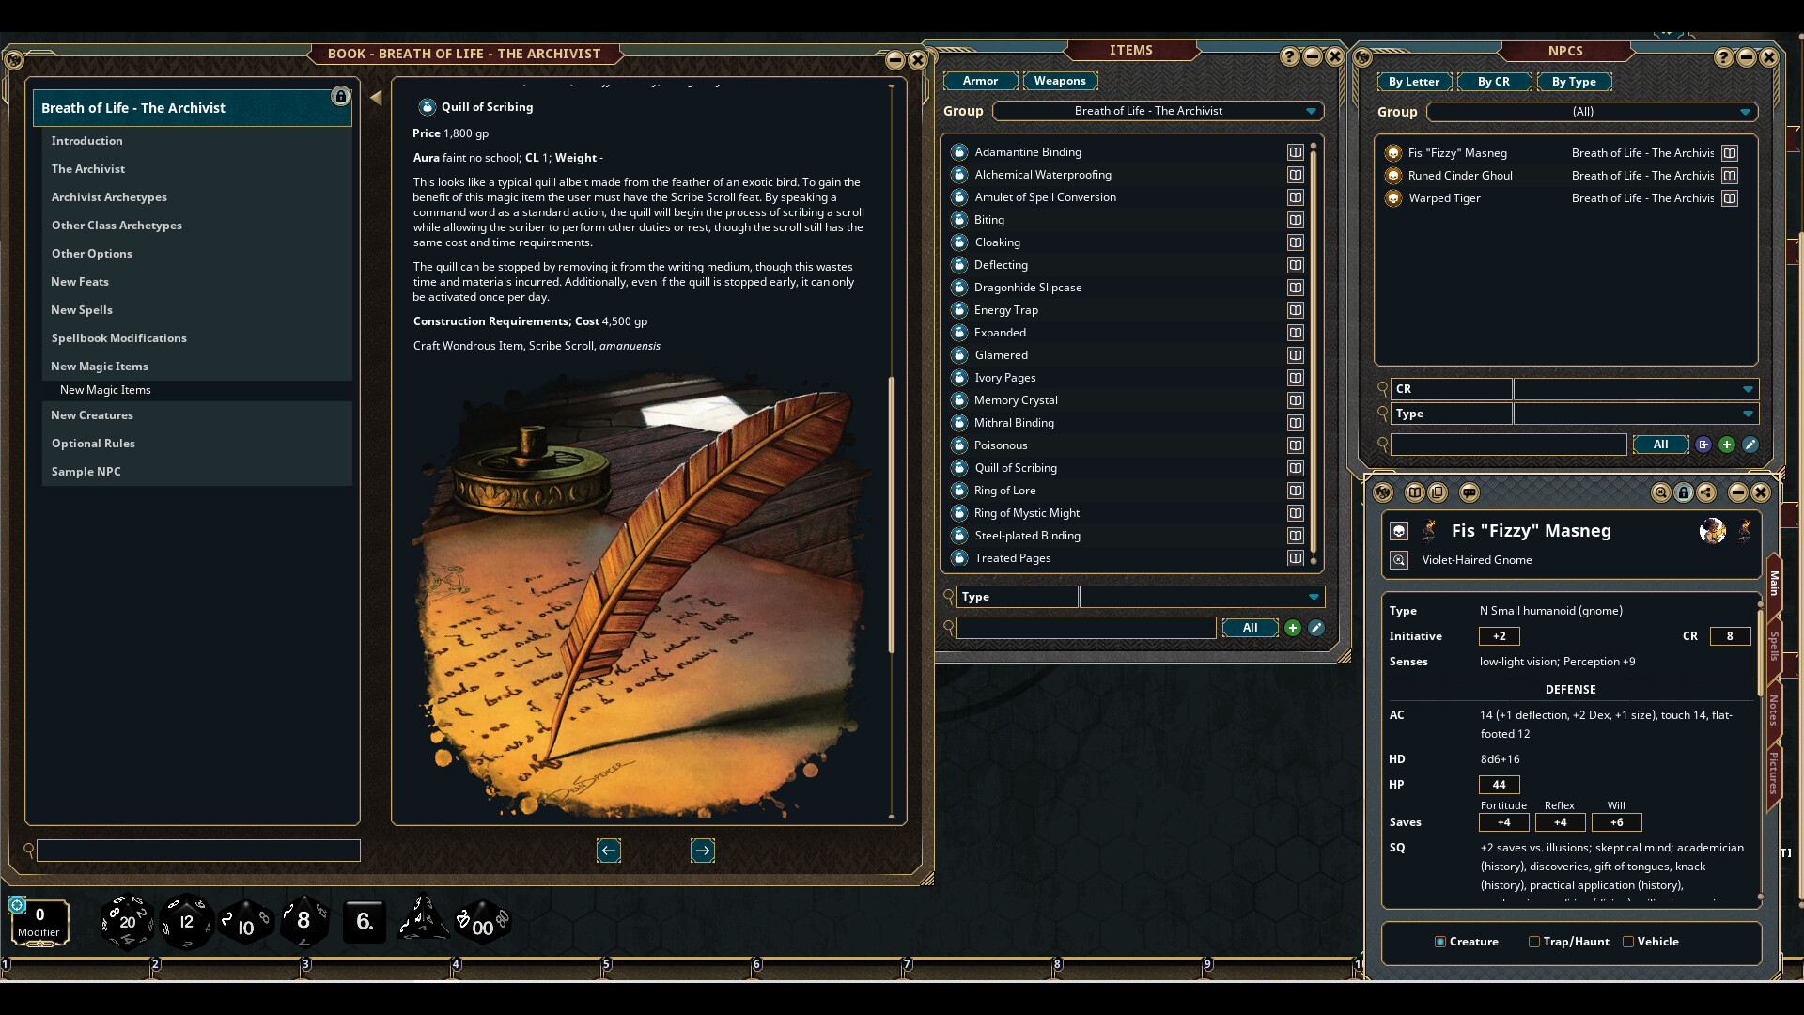Screen dimensions: 1804x1015
Task: Roll the d6 die
Action: tap(365, 921)
